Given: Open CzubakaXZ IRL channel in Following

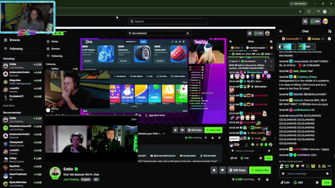Looking at the screenshot, I should pos(22,98).
